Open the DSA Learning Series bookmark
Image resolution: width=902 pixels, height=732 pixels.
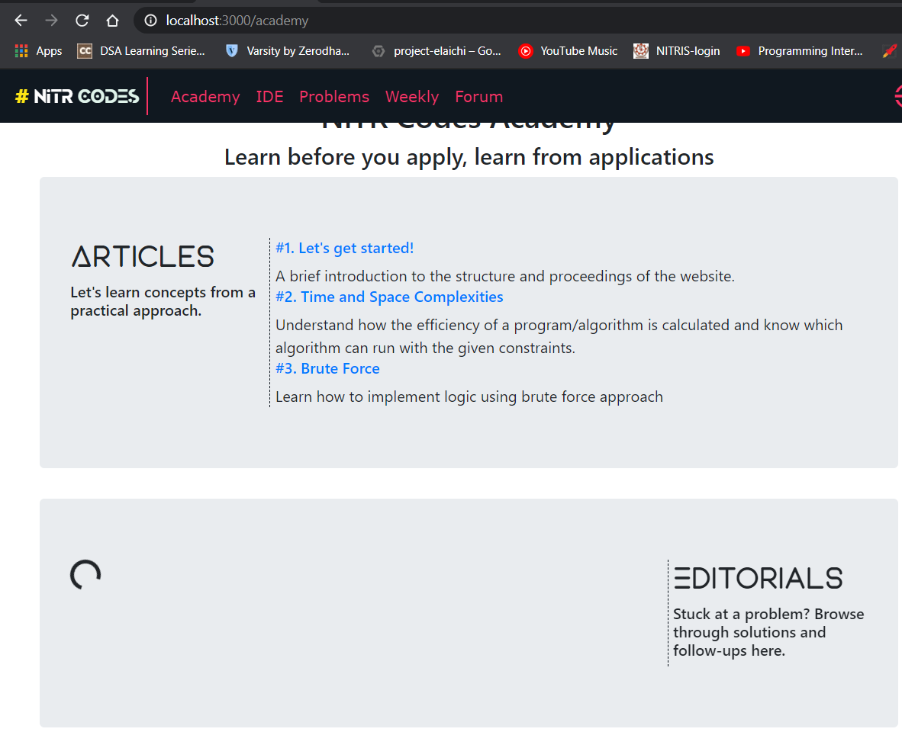141,51
